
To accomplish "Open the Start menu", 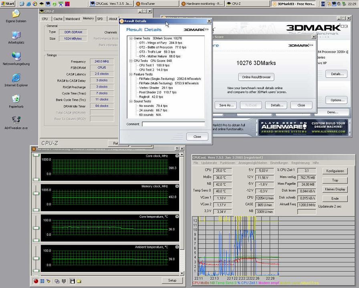I will point(8,4).
